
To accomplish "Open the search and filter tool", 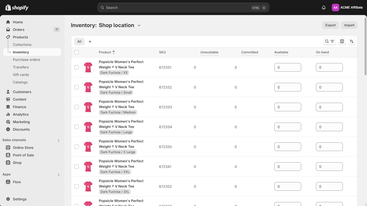I will tap(329, 41).
